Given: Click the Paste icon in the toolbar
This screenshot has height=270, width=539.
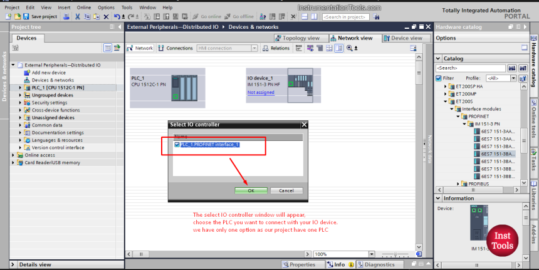Looking at the screenshot, I should click(97, 16).
